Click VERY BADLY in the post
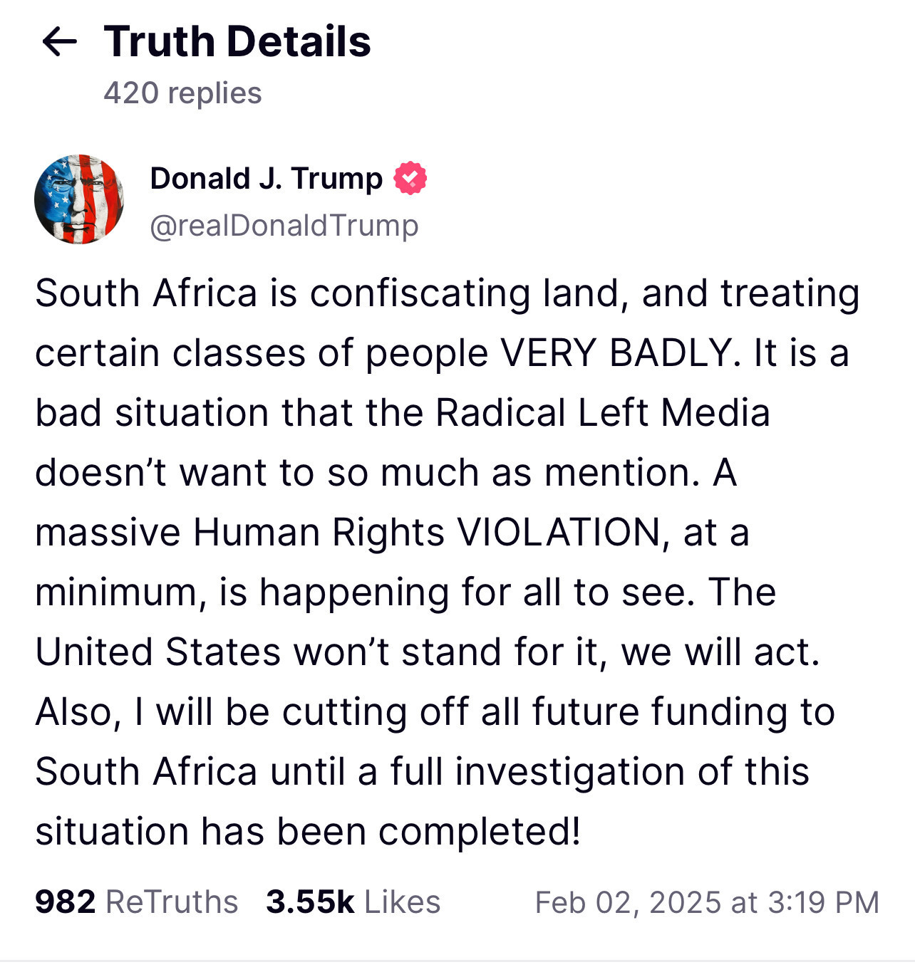The image size is (915, 977). click(x=616, y=352)
